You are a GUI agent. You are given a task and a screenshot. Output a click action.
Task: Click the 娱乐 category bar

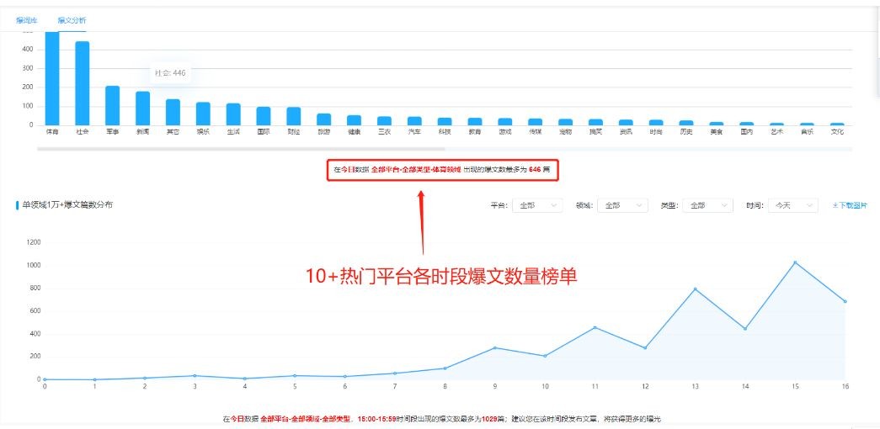point(203,114)
